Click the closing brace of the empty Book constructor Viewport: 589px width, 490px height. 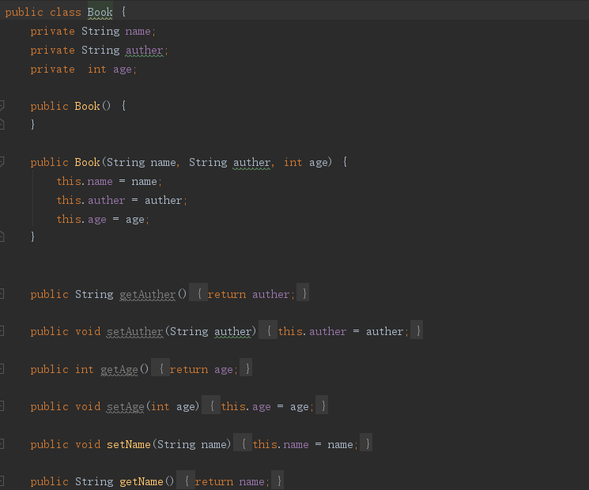[32, 124]
